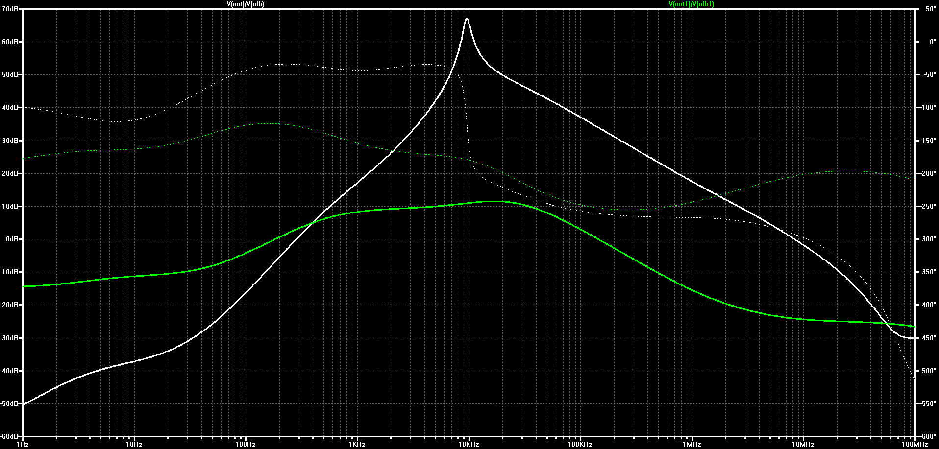
Task: Click the white trace label "V(out)/V(nfb)"
Action: pyautogui.click(x=246, y=4)
